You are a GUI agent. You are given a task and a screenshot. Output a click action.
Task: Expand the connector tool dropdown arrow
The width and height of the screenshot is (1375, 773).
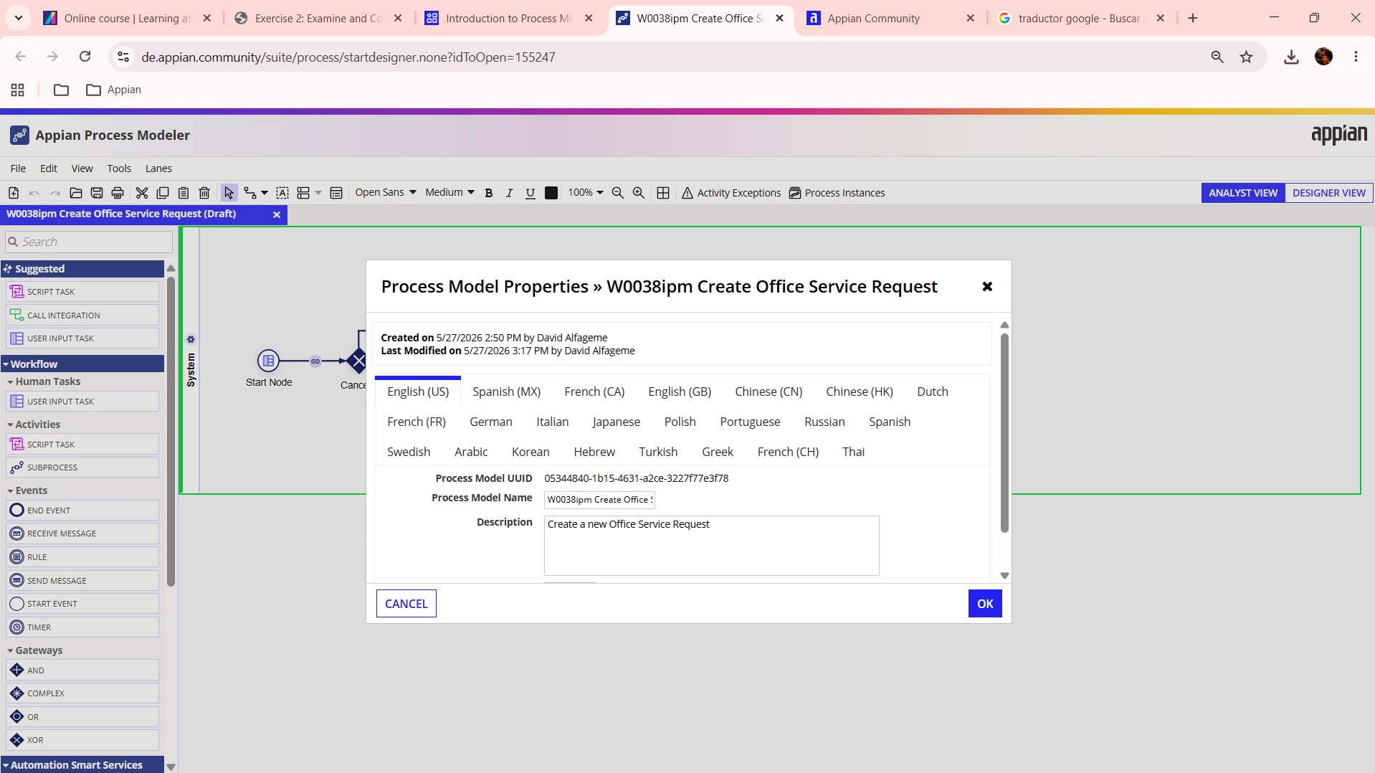(x=265, y=193)
